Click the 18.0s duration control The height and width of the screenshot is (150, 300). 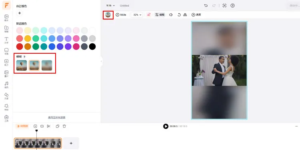tap(121, 15)
